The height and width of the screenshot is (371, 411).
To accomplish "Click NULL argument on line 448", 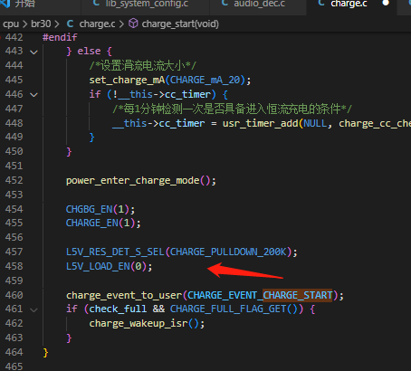I will (315, 123).
